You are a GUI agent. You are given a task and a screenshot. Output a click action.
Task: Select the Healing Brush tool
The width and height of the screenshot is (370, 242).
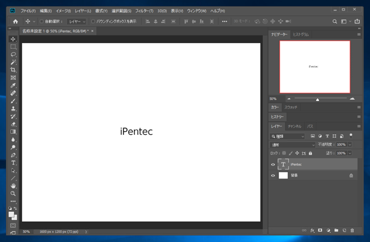pyautogui.click(x=13, y=93)
